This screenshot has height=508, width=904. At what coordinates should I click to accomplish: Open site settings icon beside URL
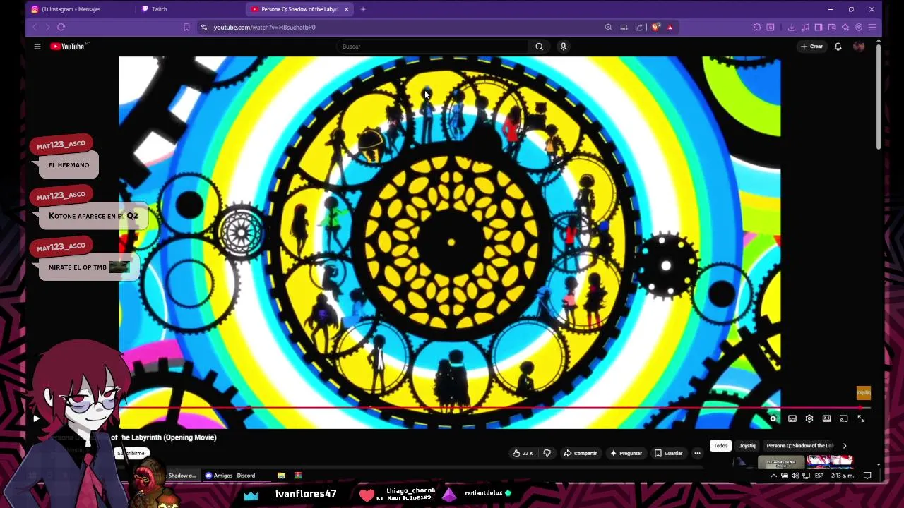[204, 27]
